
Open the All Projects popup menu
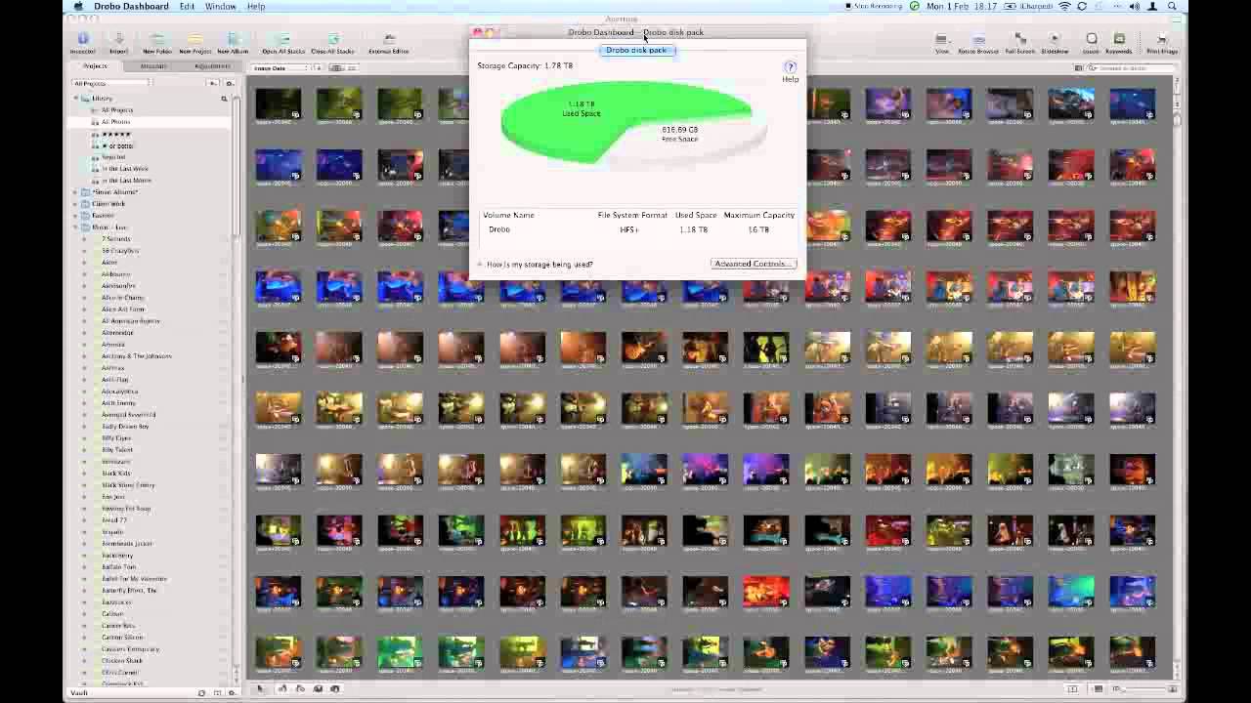coord(110,84)
